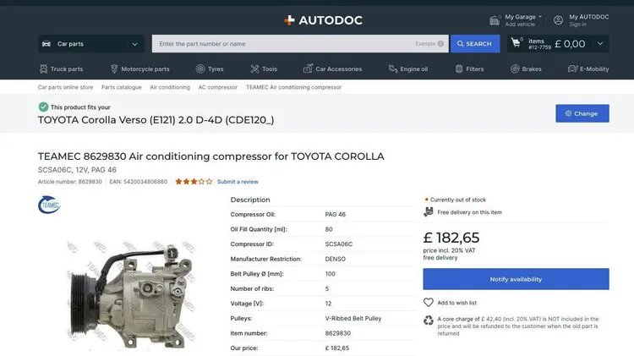Image resolution: width=634 pixels, height=356 pixels.
Task: Click the core charge recycle icon
Action: click(x=429, y=320)
